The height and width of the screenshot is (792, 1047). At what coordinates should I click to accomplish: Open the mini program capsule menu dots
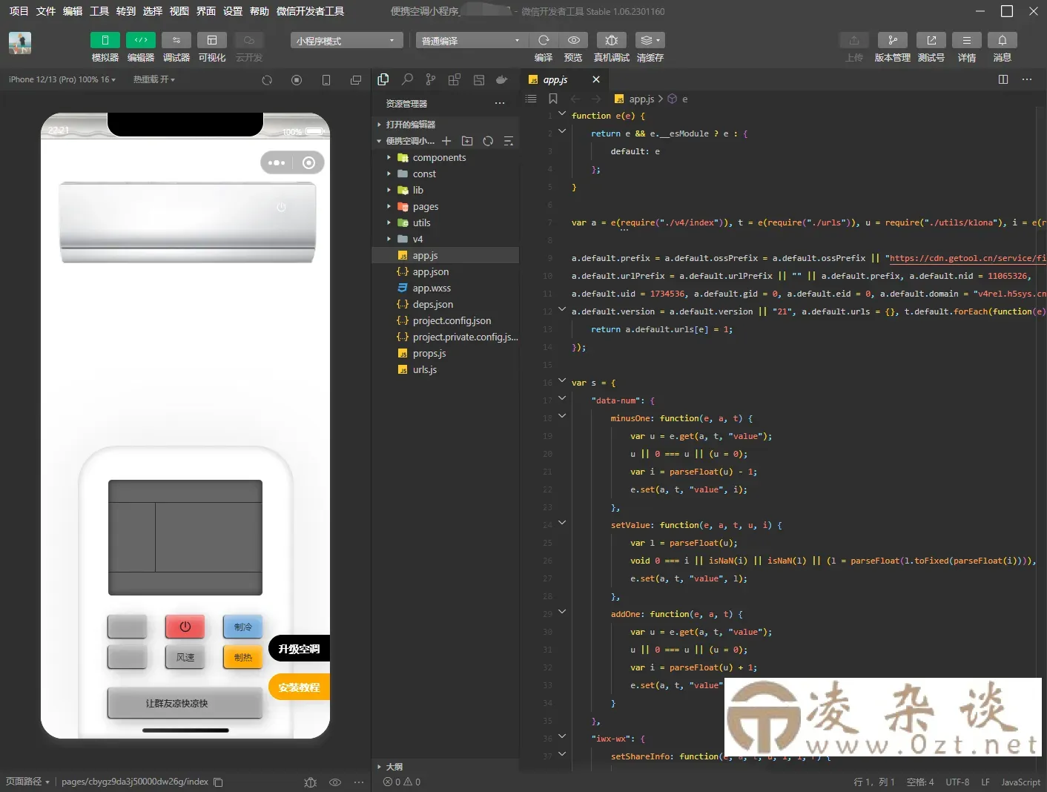(277, 162)
